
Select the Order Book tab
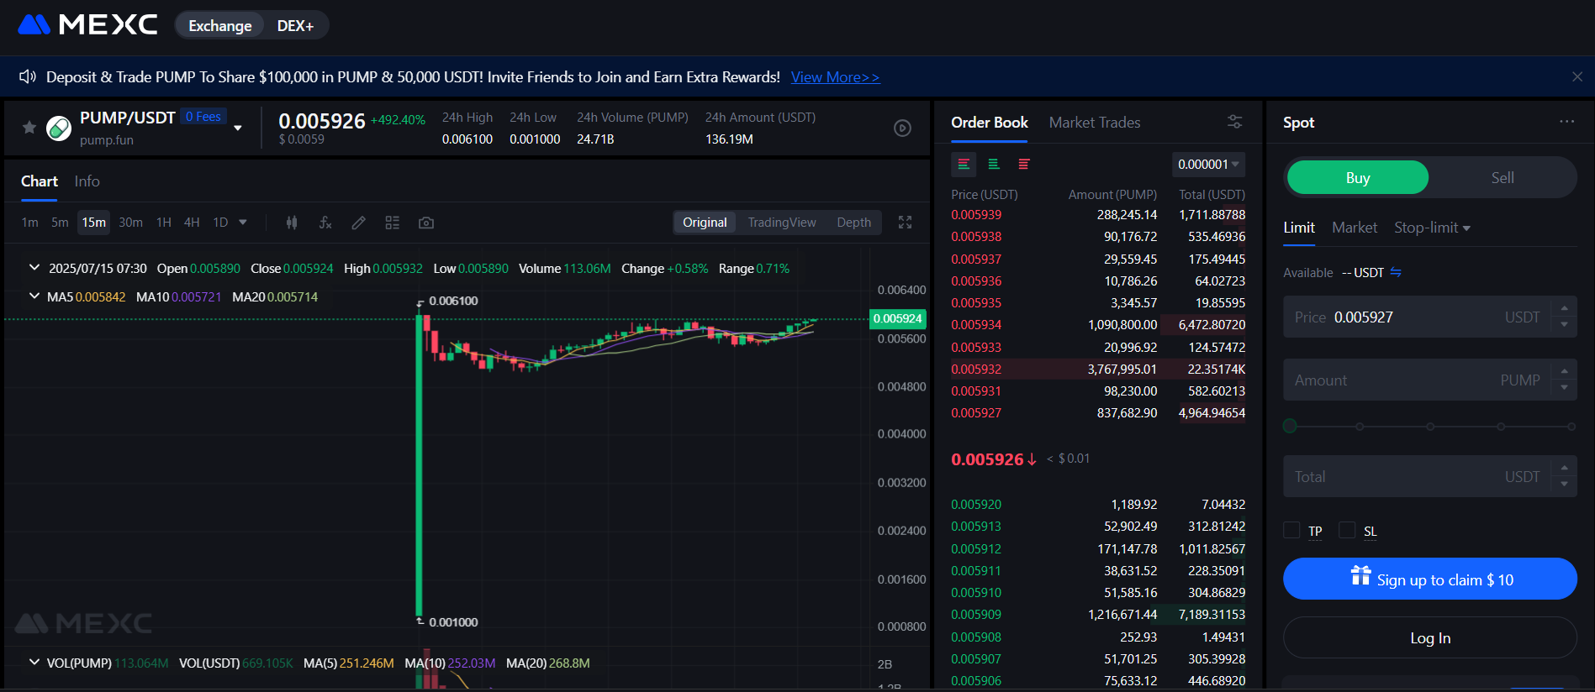point(990,123)
